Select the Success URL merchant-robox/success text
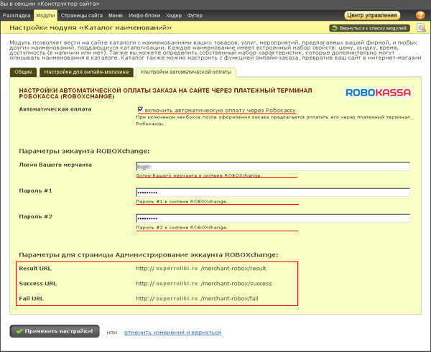The height and width of the screenshot is (352, 431). (204, 284)
